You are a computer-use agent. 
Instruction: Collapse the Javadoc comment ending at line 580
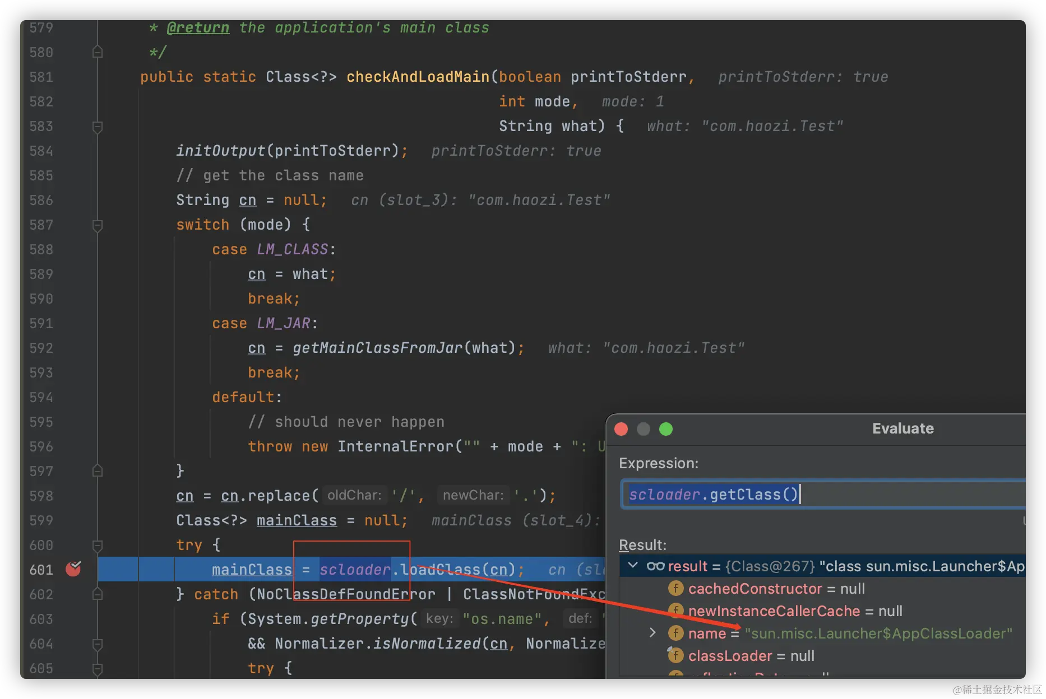pos(97,52)
